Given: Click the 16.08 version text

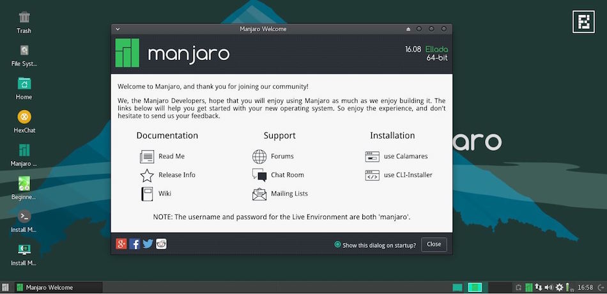Looking at the screenshot, I should click(413, 50).
